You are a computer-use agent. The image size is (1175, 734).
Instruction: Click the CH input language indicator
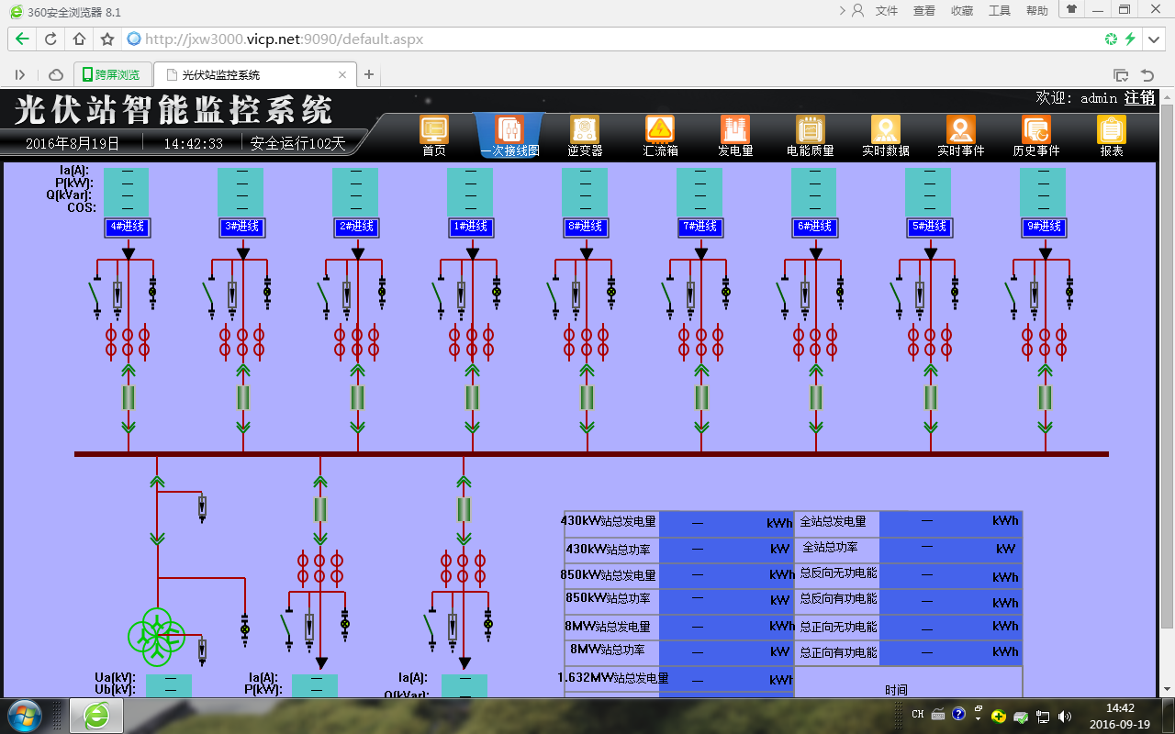918,715
